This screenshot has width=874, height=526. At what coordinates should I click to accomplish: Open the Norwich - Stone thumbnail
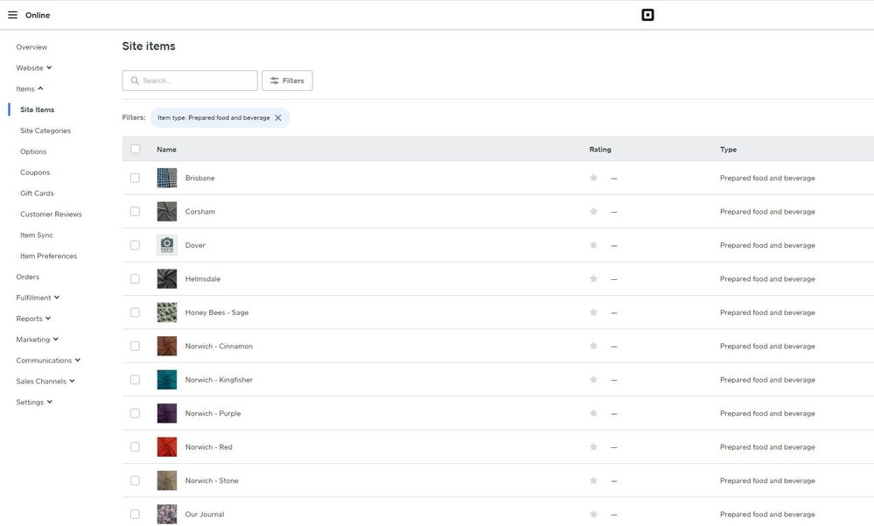click(x=166, y=480)
